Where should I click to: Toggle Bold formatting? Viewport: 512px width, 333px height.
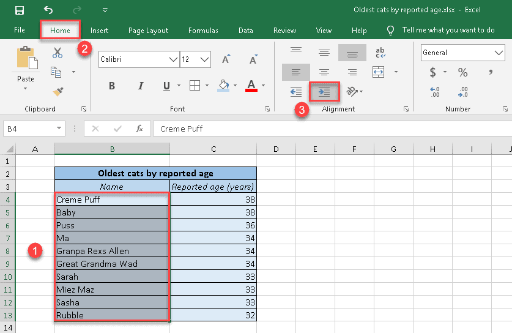coord(112,86)
